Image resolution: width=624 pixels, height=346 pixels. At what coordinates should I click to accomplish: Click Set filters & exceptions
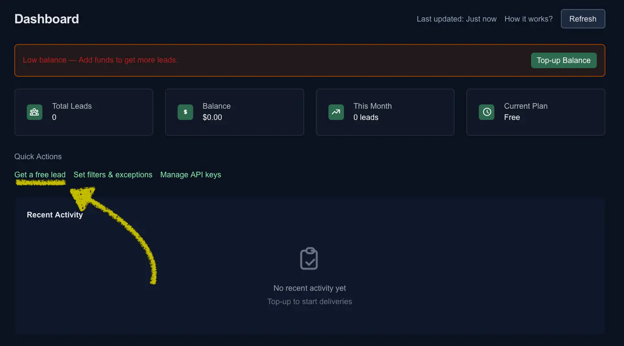pos(113,175)
